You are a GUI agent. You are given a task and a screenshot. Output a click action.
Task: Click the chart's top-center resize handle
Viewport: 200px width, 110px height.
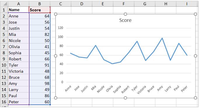(125, 14)
